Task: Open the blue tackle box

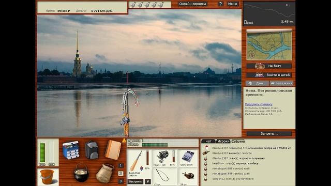Action: point(71,150)
